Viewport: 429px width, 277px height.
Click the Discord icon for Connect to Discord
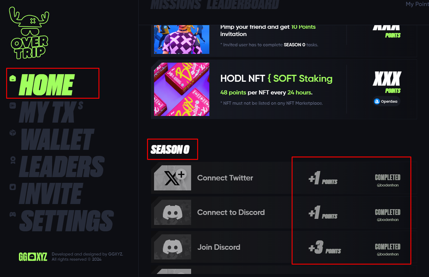tap(173, 212)
